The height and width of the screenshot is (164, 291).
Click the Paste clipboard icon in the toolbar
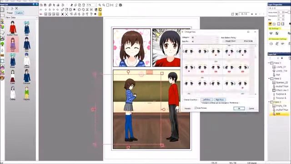80,5
